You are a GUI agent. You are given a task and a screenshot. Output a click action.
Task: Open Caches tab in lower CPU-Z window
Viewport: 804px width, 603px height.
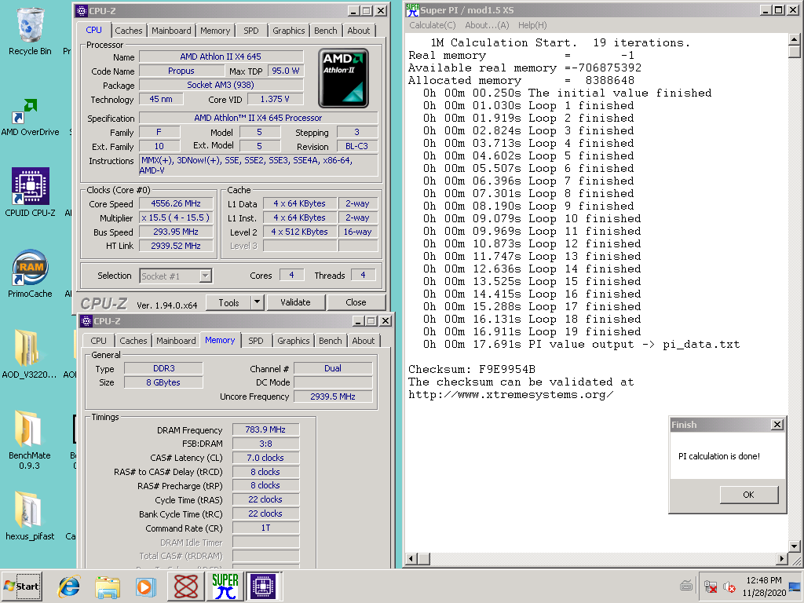[133, 341]
